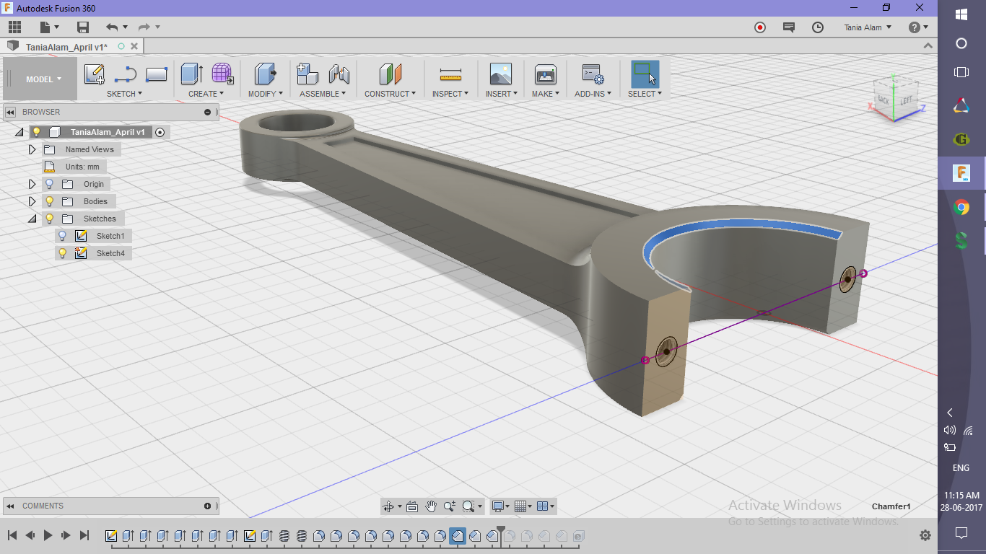Image resolution: width=986 pixels, height=554 pixels.
Task: Open timeline settings gear
Action: pos(925,535)
